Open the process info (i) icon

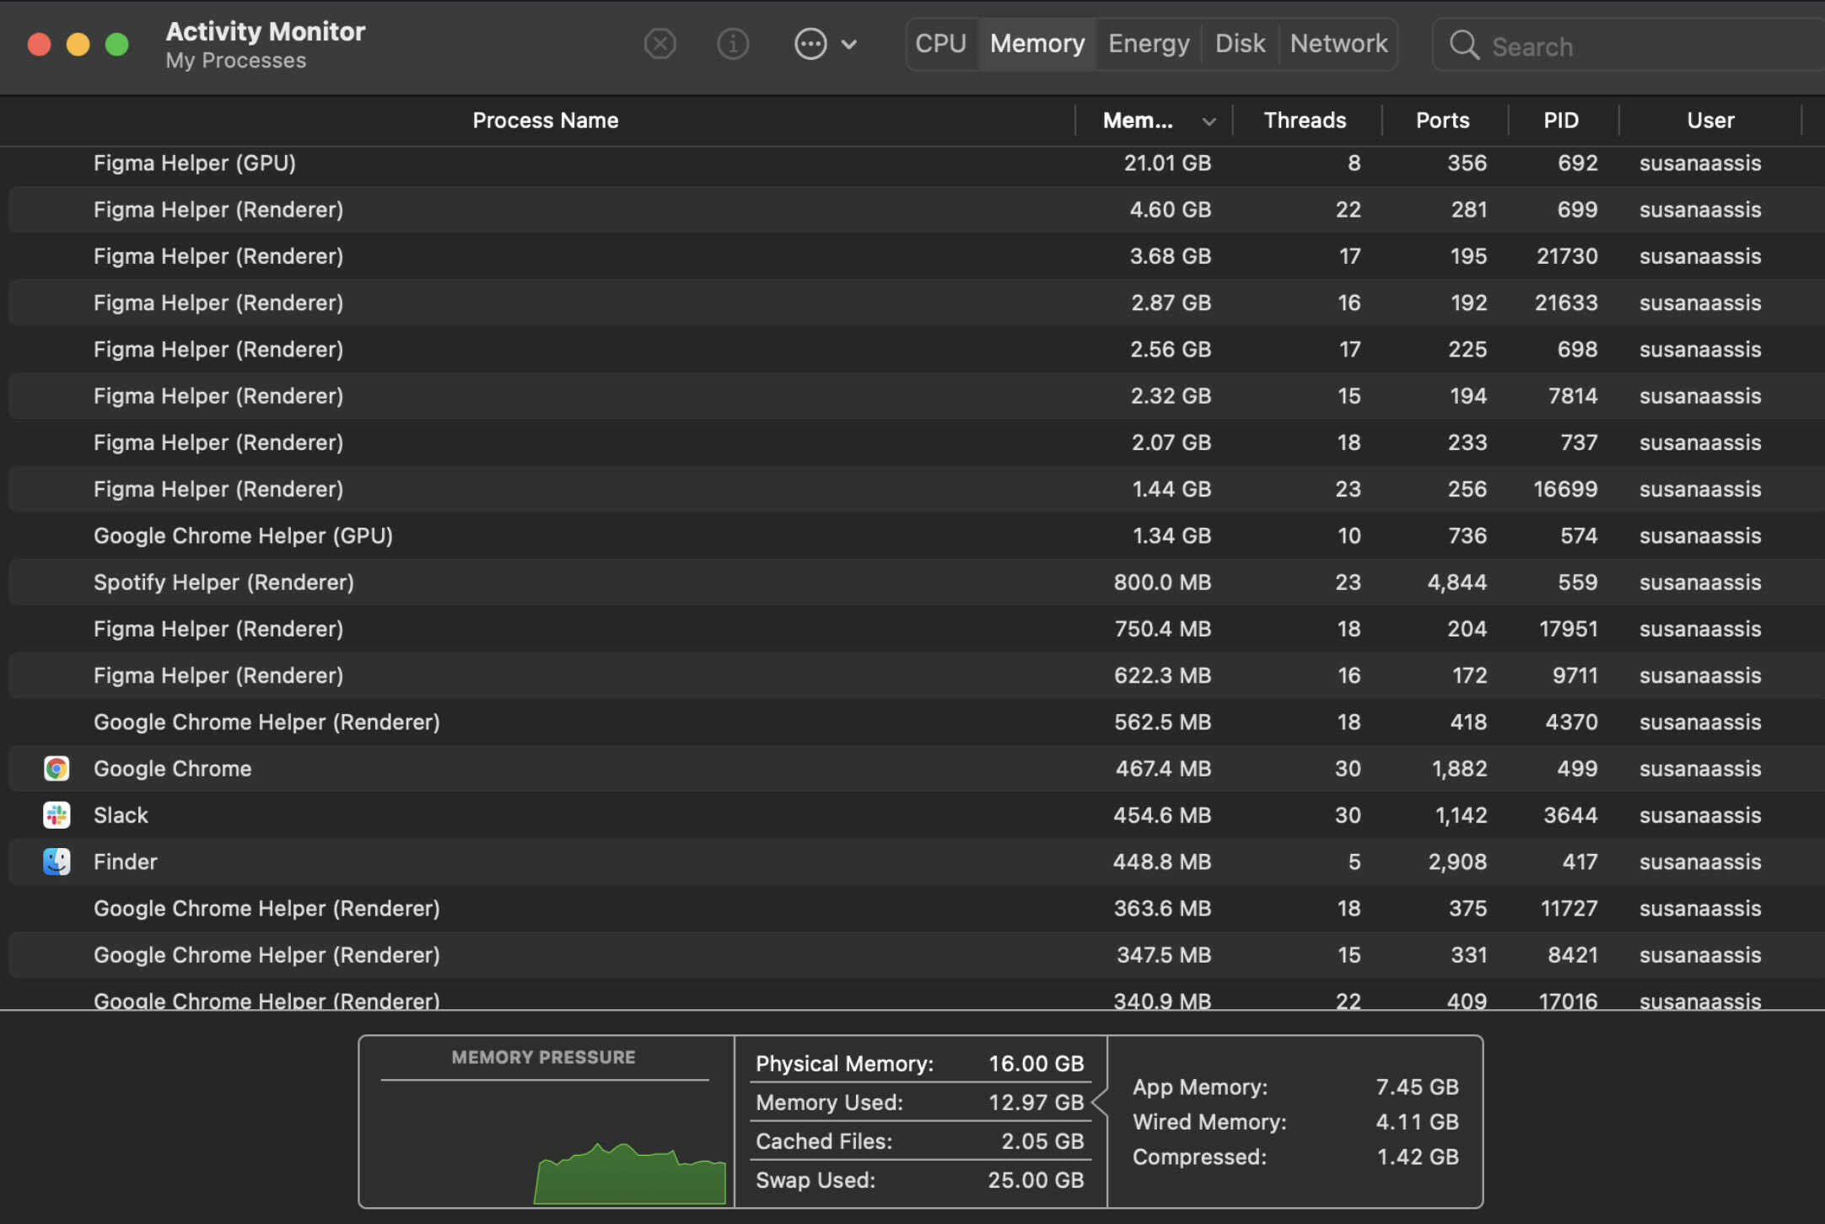click(733, 44)
